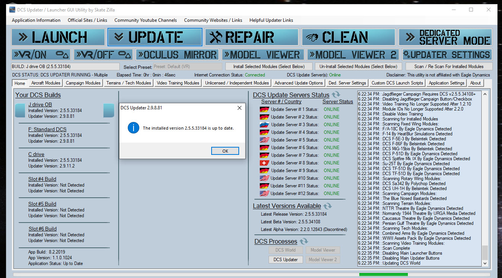Open the About tab
This screenshot has height=278, width=502.
[476, 83]
